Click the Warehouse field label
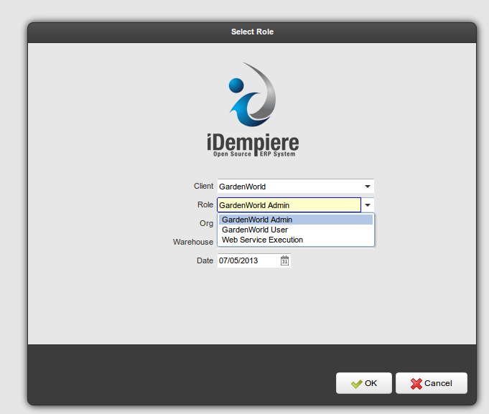The height and width of the screenshot is (414, 489). (x=192, y=243)
